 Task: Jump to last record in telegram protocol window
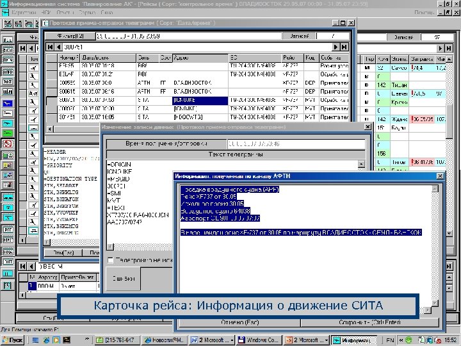click(x=344, y=47)
